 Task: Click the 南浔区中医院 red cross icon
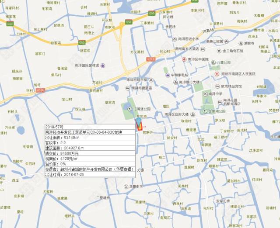click(x=184, y=59)
